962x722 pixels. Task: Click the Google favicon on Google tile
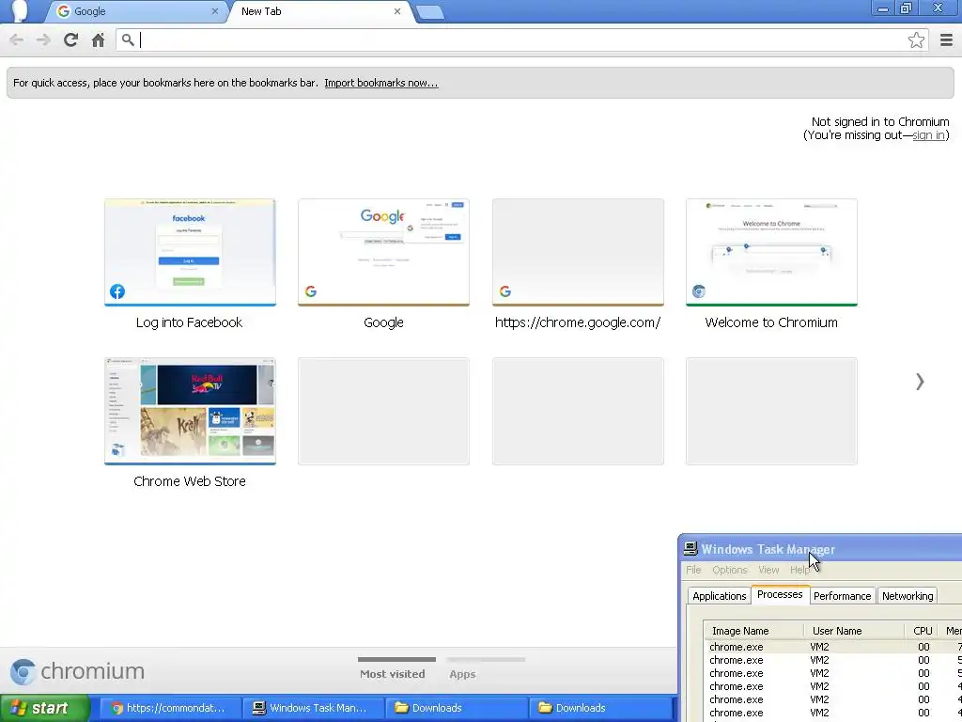(311, 291)
